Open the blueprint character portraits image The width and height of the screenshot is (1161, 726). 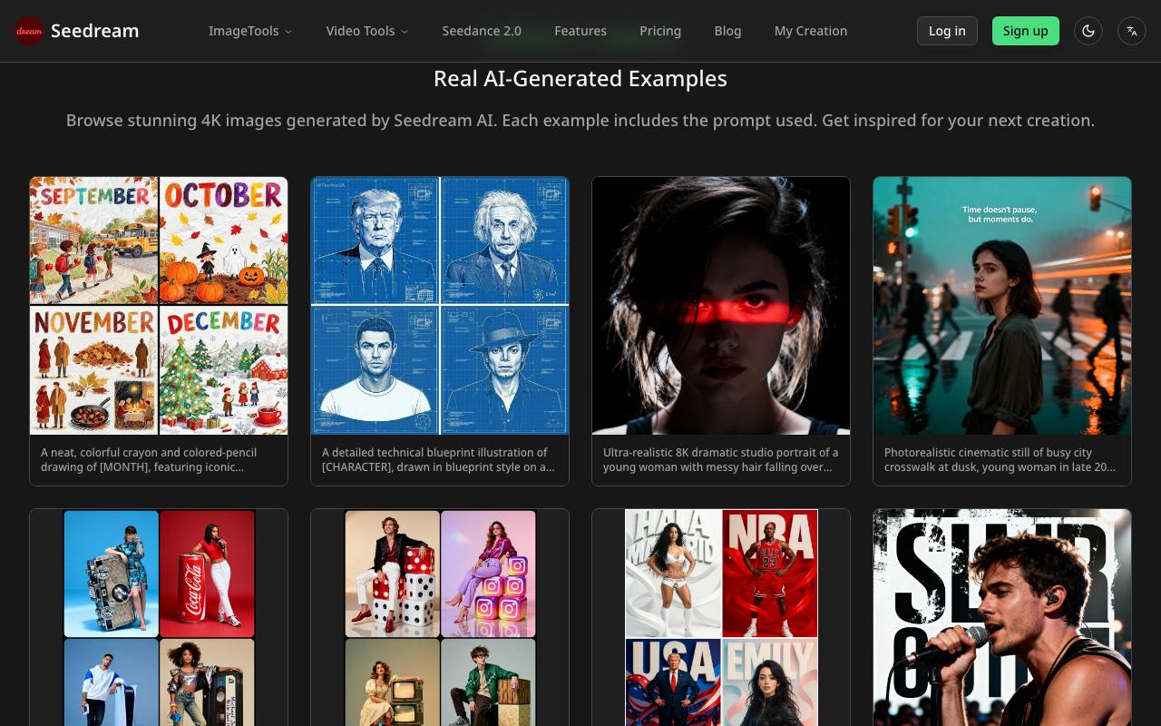tap(440, 306)
